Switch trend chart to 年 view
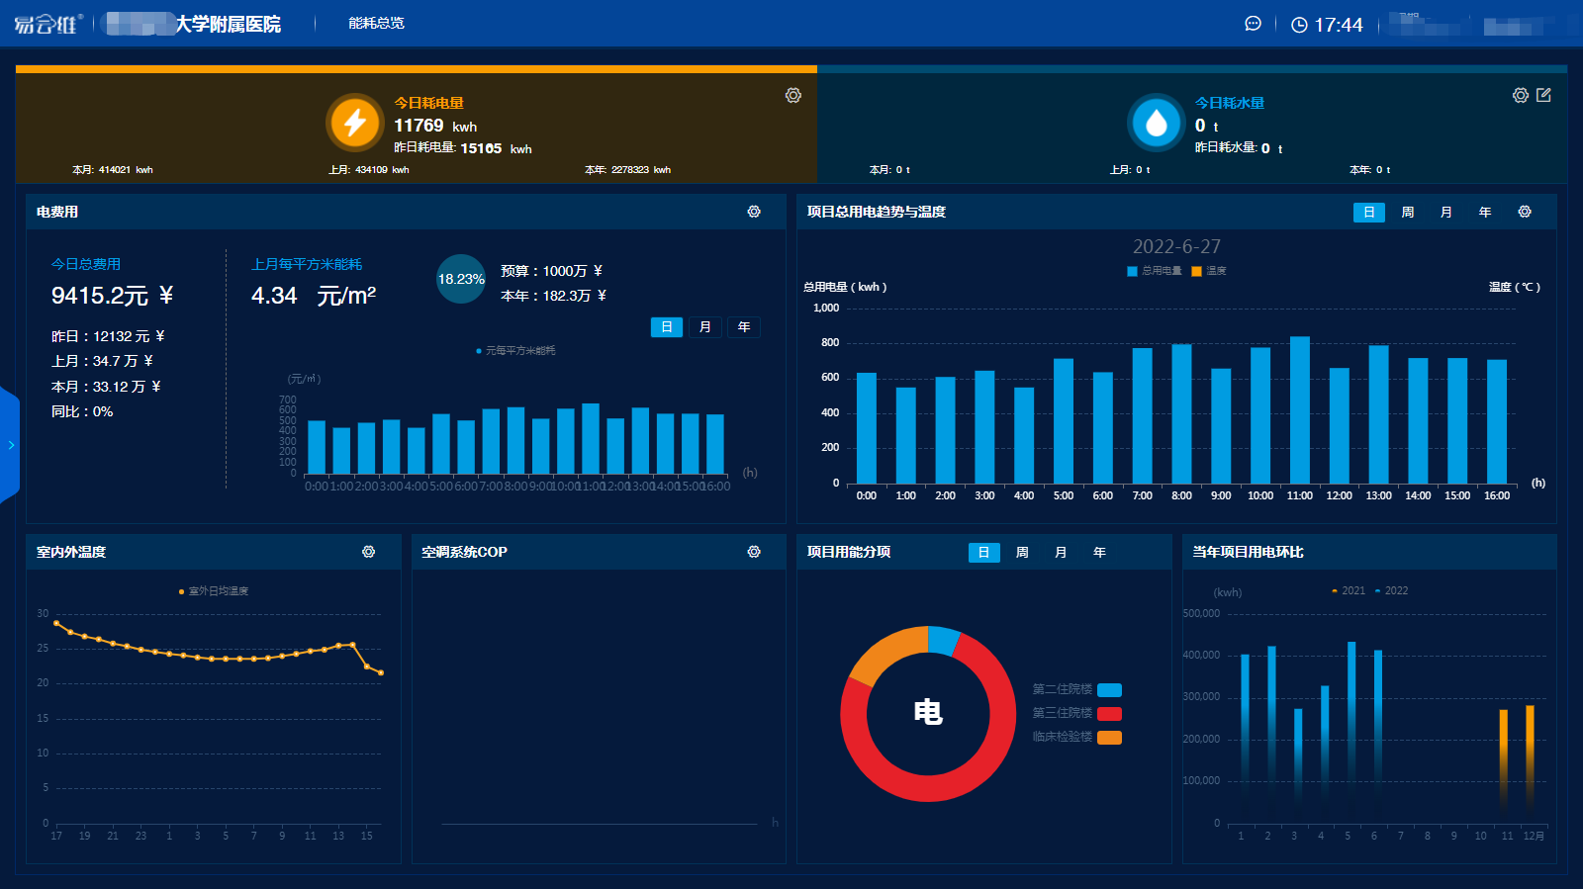 click(x=1484, y=213)
